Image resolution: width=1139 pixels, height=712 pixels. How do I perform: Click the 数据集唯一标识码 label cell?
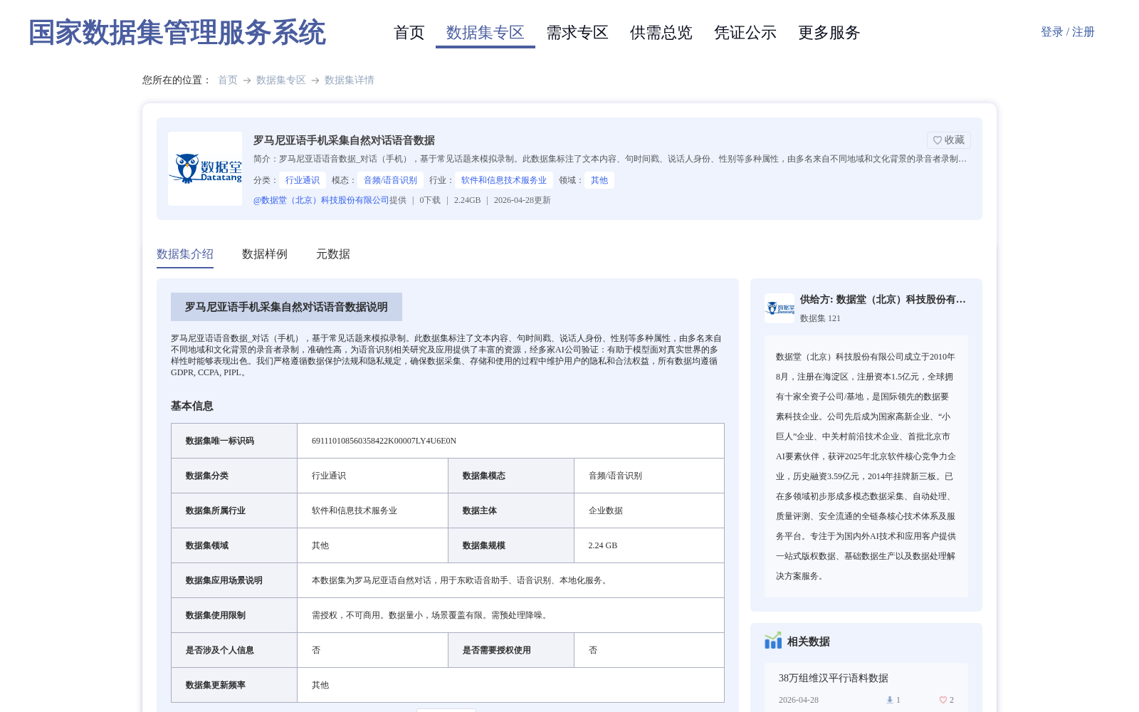(234, 441)
